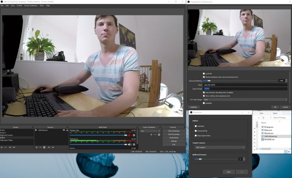This screenshot has height=178, width=292.
Task: Open source properties gear in Sources panel
Action: tap(44, 147)
